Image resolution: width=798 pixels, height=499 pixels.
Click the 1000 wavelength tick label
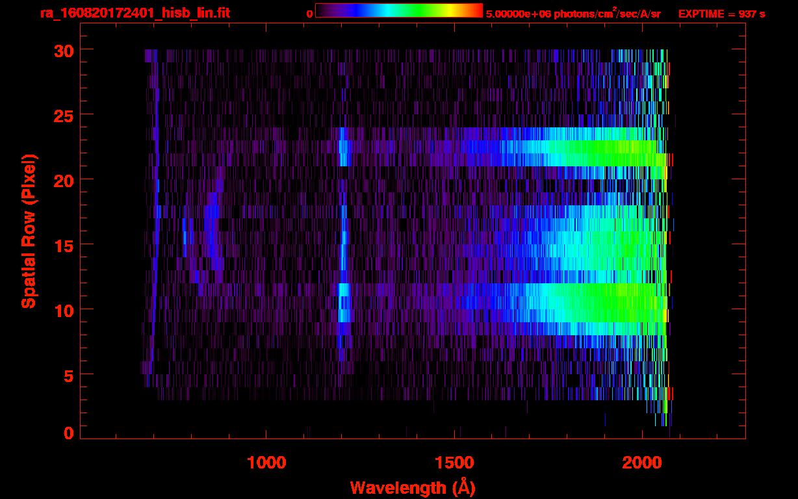(266, 463)
